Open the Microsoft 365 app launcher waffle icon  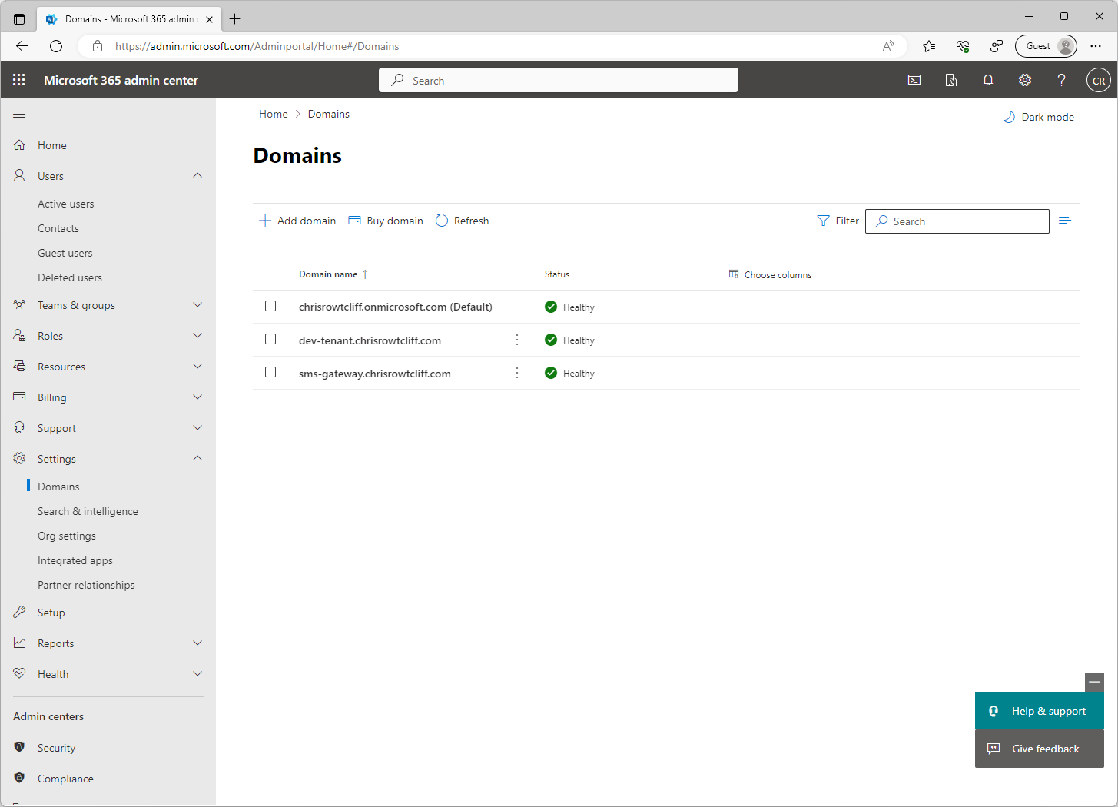(18, 80)
